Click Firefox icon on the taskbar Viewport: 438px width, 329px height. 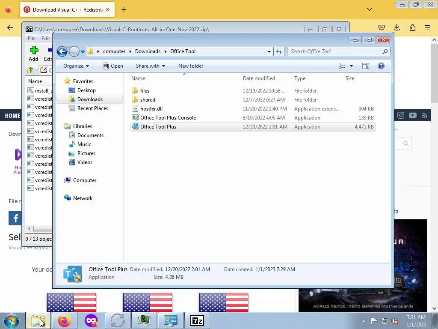65,320
